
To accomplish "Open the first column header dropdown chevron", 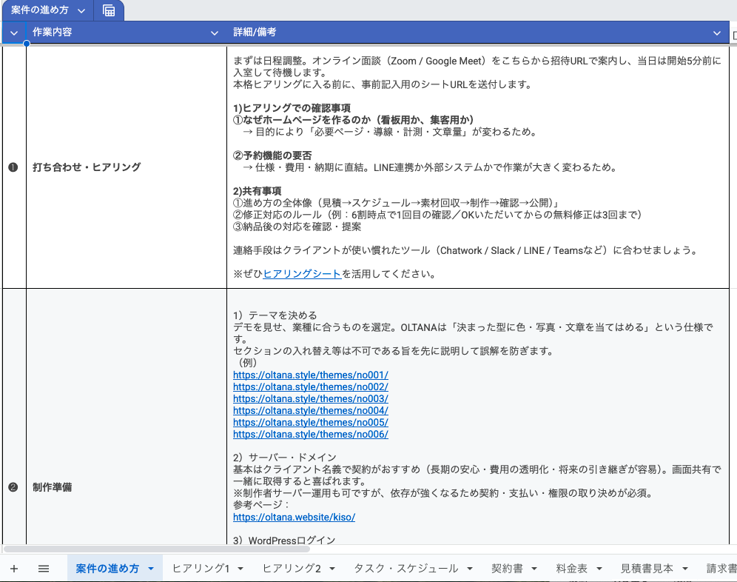I will click(x=14, y=33).
